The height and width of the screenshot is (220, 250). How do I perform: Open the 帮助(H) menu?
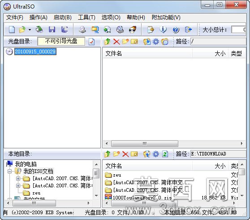[x=136, y=17]
